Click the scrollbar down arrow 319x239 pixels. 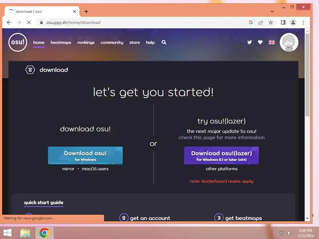click(307, 218)
